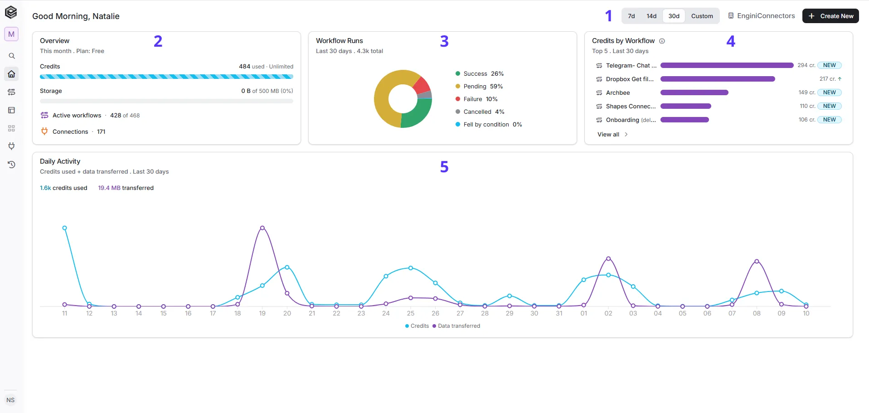The height and width of the screenshot is (413, 869).
Task: Open the Onboarding (del... workflow row
Action: 719,120
